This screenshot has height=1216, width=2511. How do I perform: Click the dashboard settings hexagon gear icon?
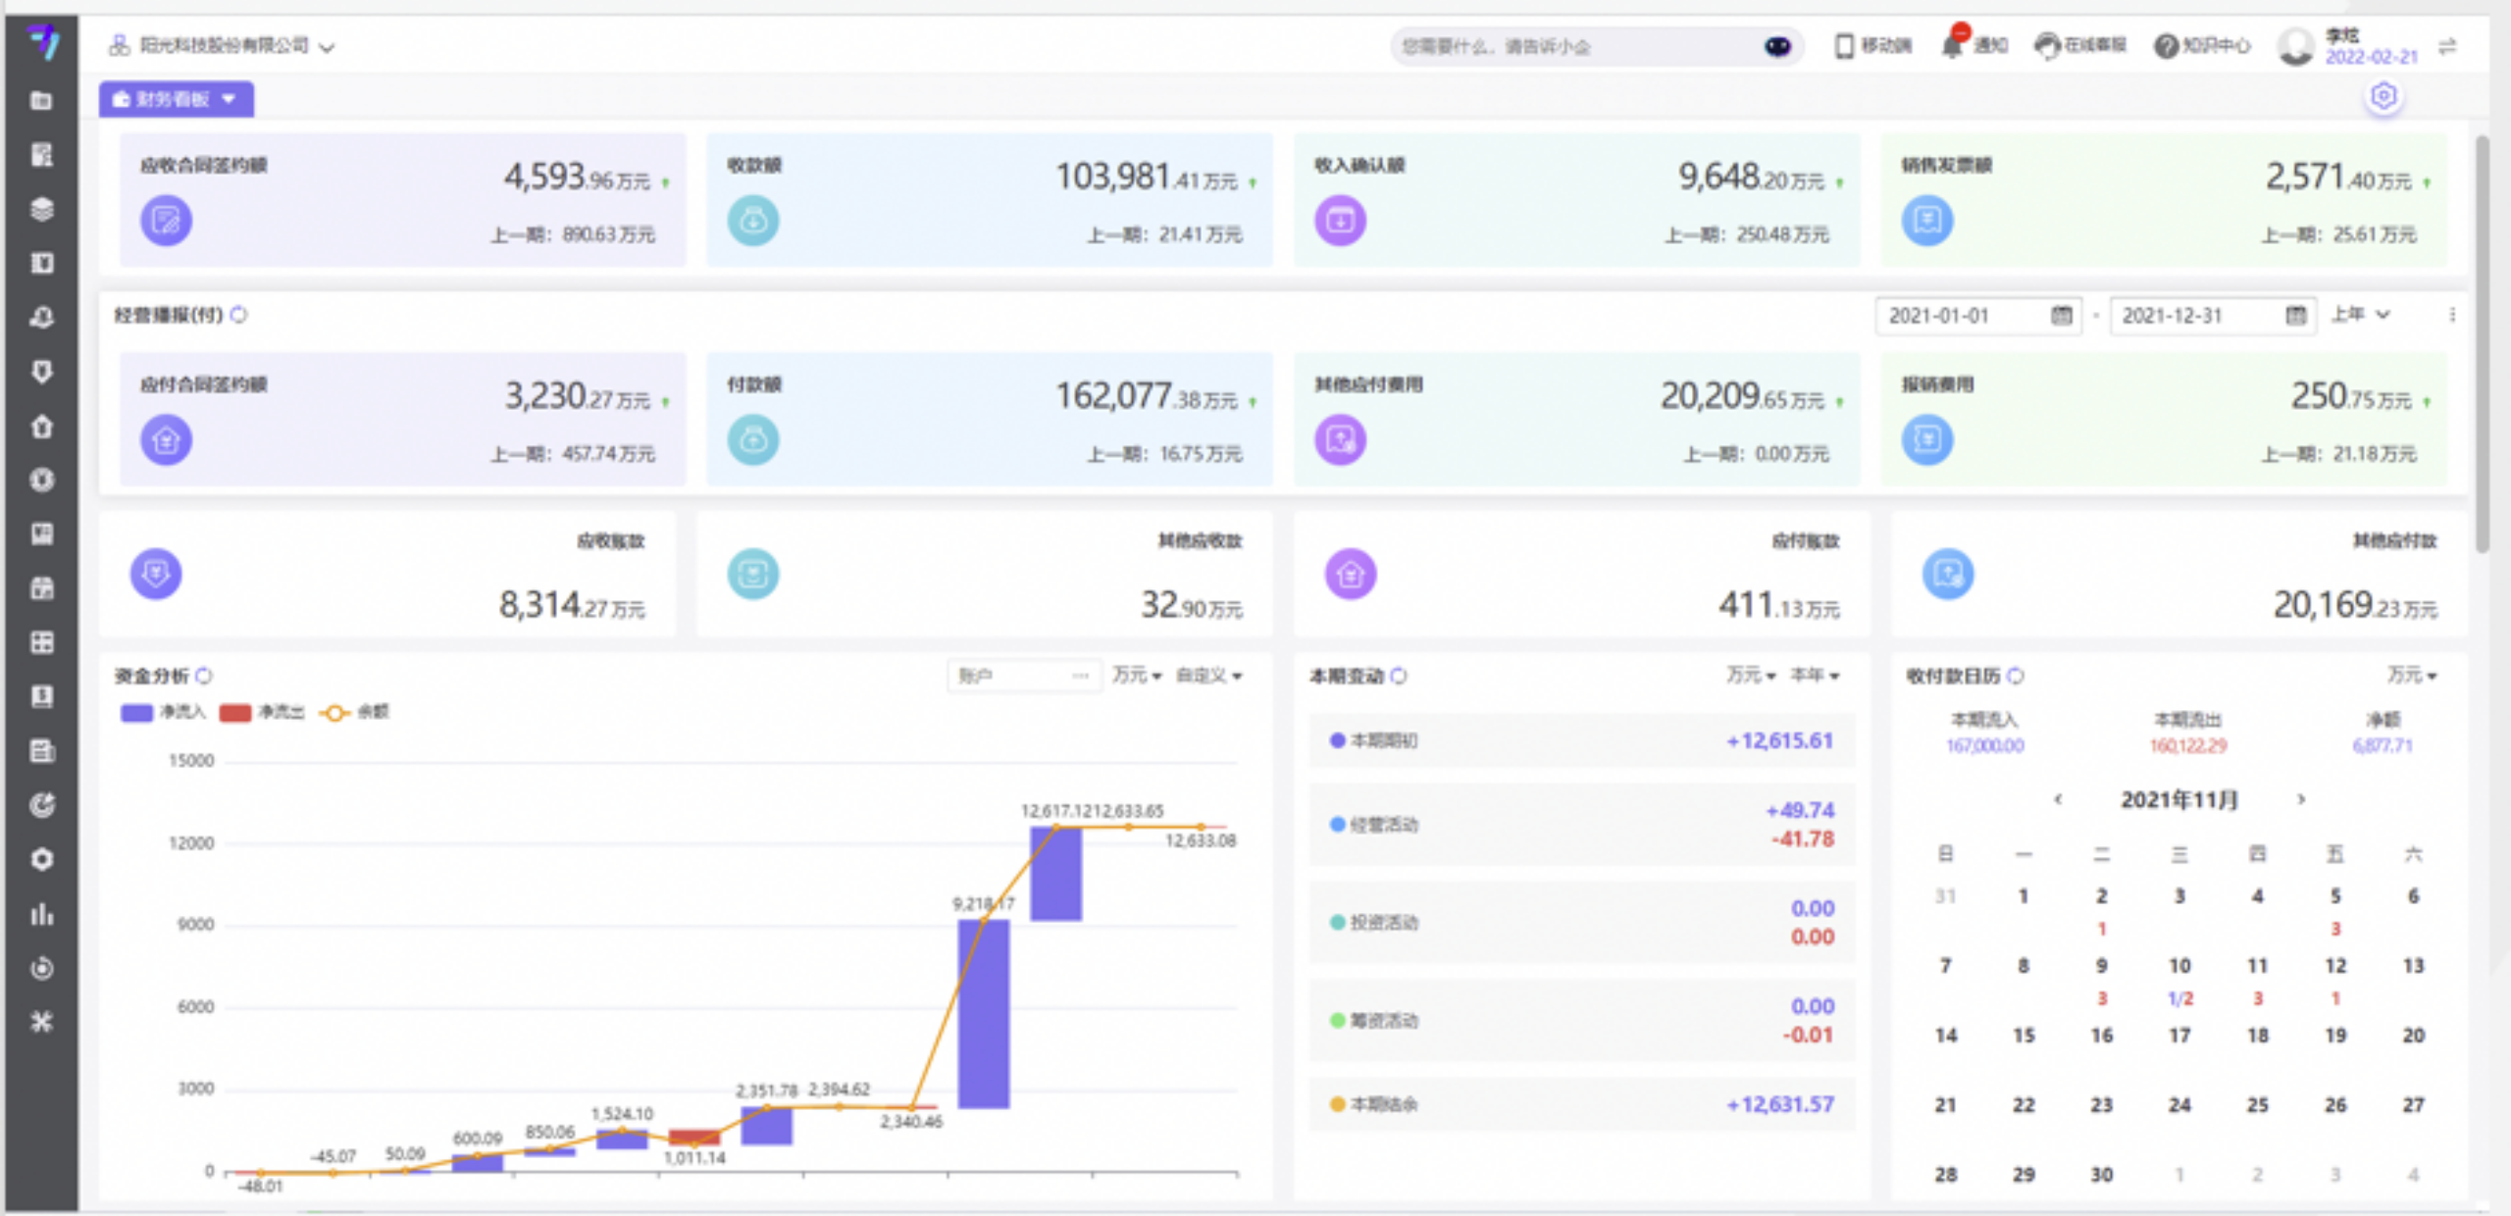[x=2383, y=96]
